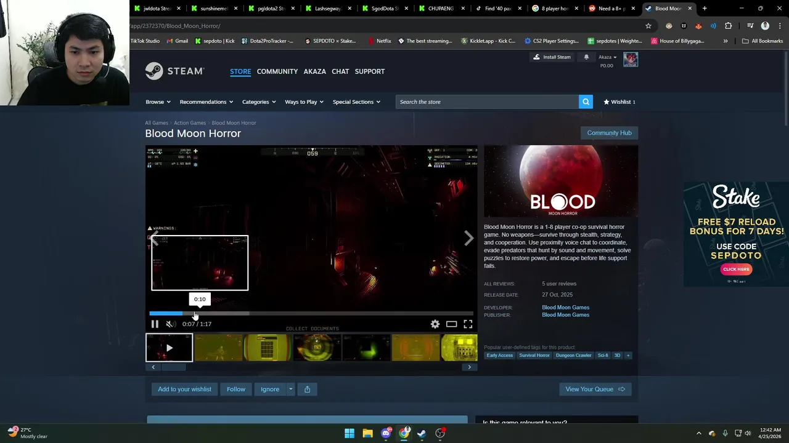Open video settings gear icon
This screenshot has height=443, width=789.
435,324
